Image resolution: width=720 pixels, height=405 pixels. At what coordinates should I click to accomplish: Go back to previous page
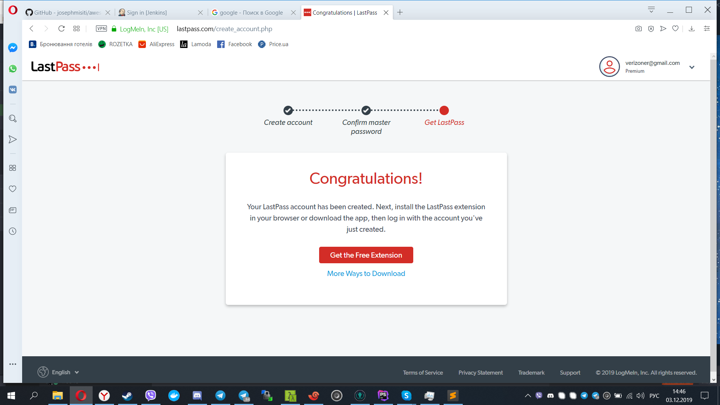[31, 28]
